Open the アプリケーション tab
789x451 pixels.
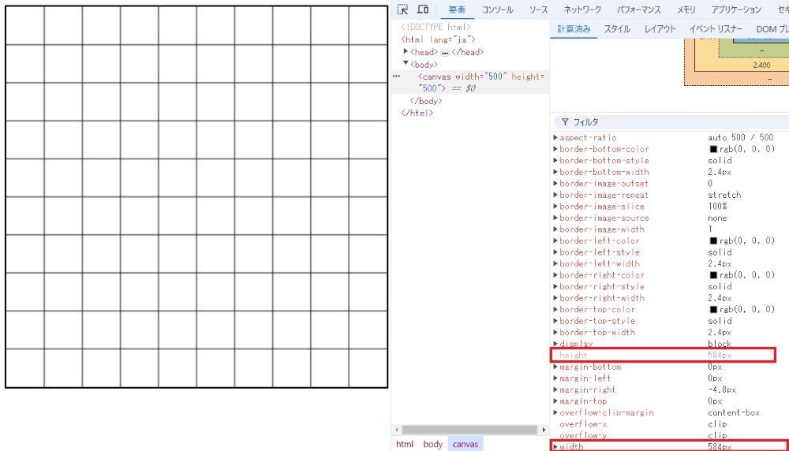[x=736, y=9]
